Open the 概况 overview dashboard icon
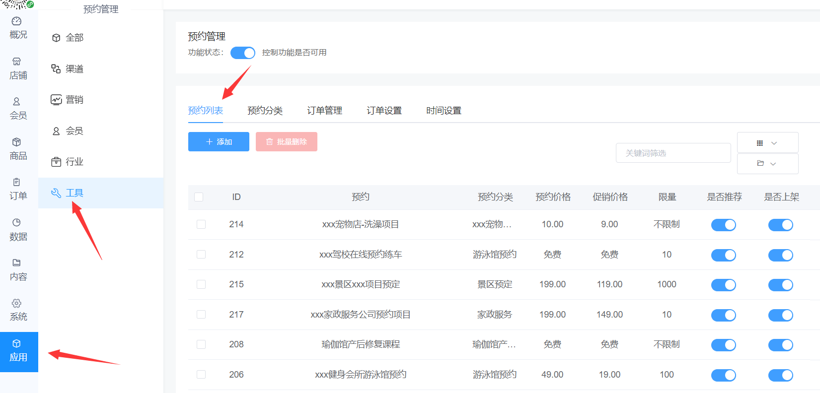The image size is (820, 393). [16, 21]
